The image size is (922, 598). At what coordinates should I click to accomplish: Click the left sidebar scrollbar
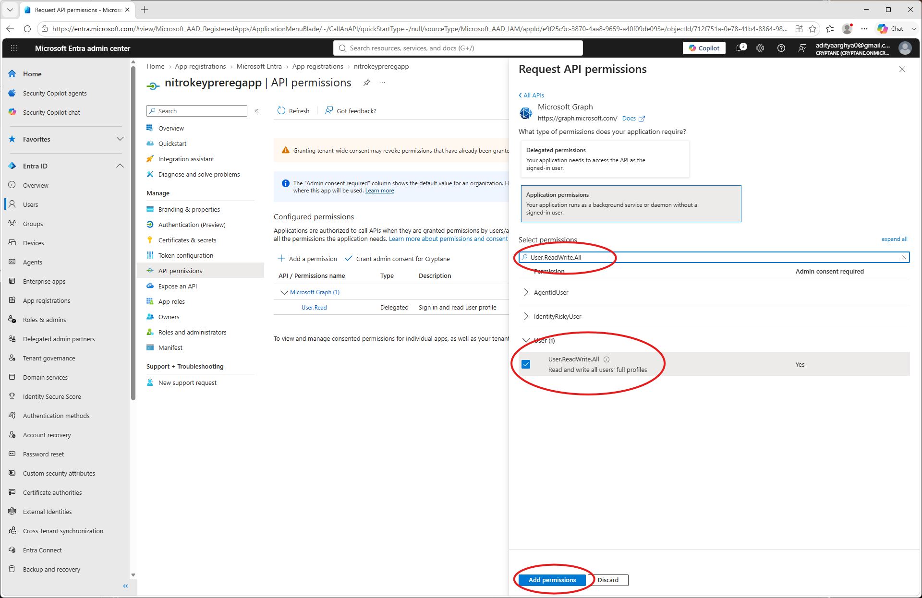point(133,233)
